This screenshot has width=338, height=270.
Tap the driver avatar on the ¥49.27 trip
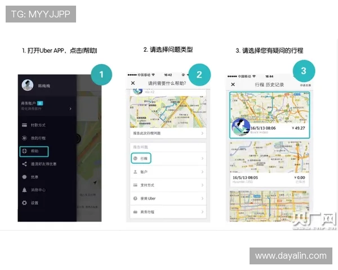241,127
